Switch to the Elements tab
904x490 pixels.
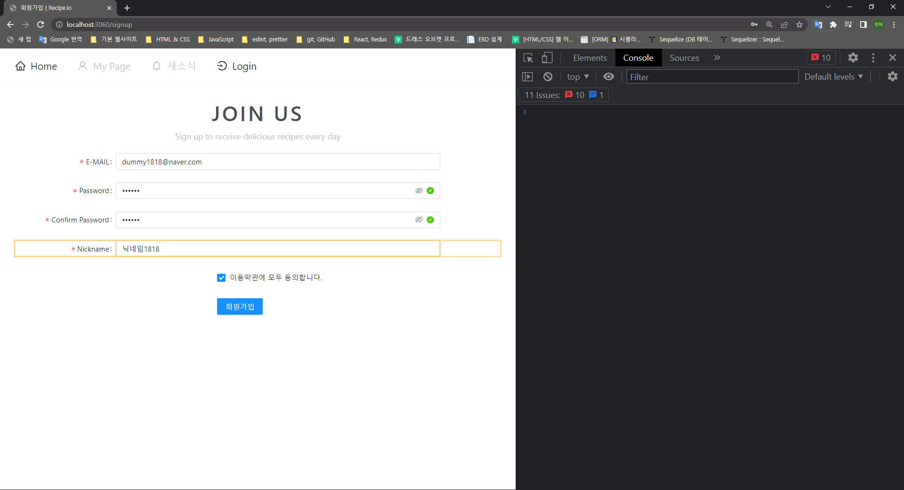(589, 57)
